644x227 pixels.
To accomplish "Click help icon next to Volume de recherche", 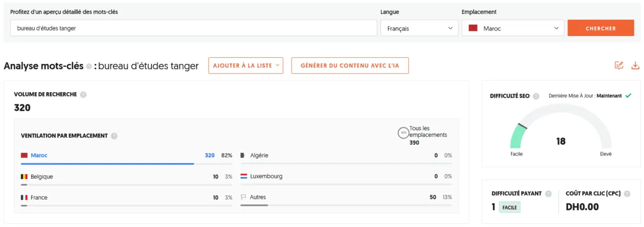I will pyautogui.click(x=83, y=94).
